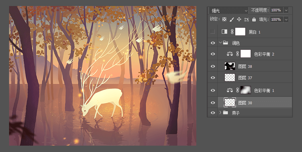Open the 填充 fill dropdown arrow
302x152 pixels.
[x=286, y=20]
